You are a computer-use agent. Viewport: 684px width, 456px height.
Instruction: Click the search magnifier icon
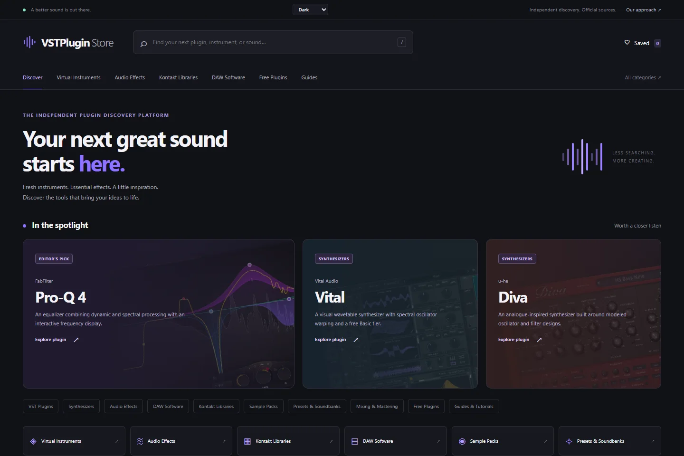coord(143,44)
